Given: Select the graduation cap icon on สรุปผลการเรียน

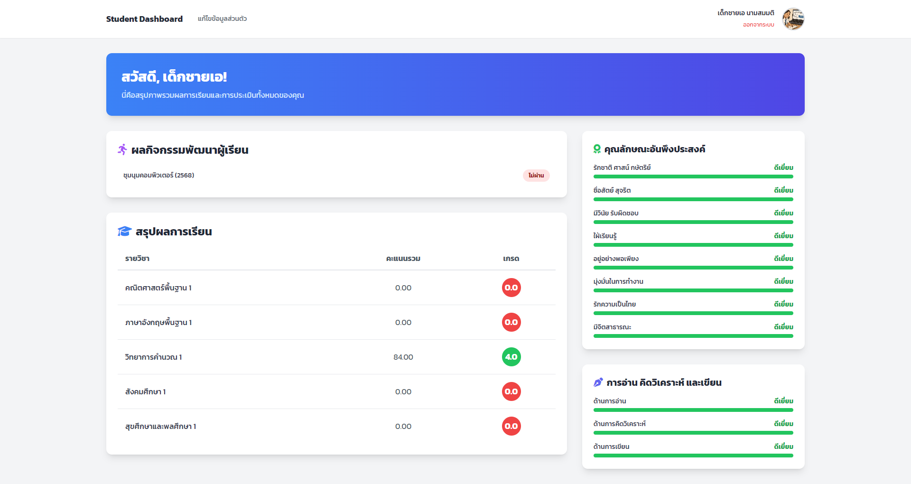Looking at the screenshot, I should tap(123, 232).
